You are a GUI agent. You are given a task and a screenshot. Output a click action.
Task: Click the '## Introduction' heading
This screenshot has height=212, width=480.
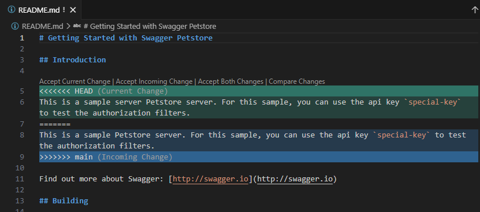73,59
